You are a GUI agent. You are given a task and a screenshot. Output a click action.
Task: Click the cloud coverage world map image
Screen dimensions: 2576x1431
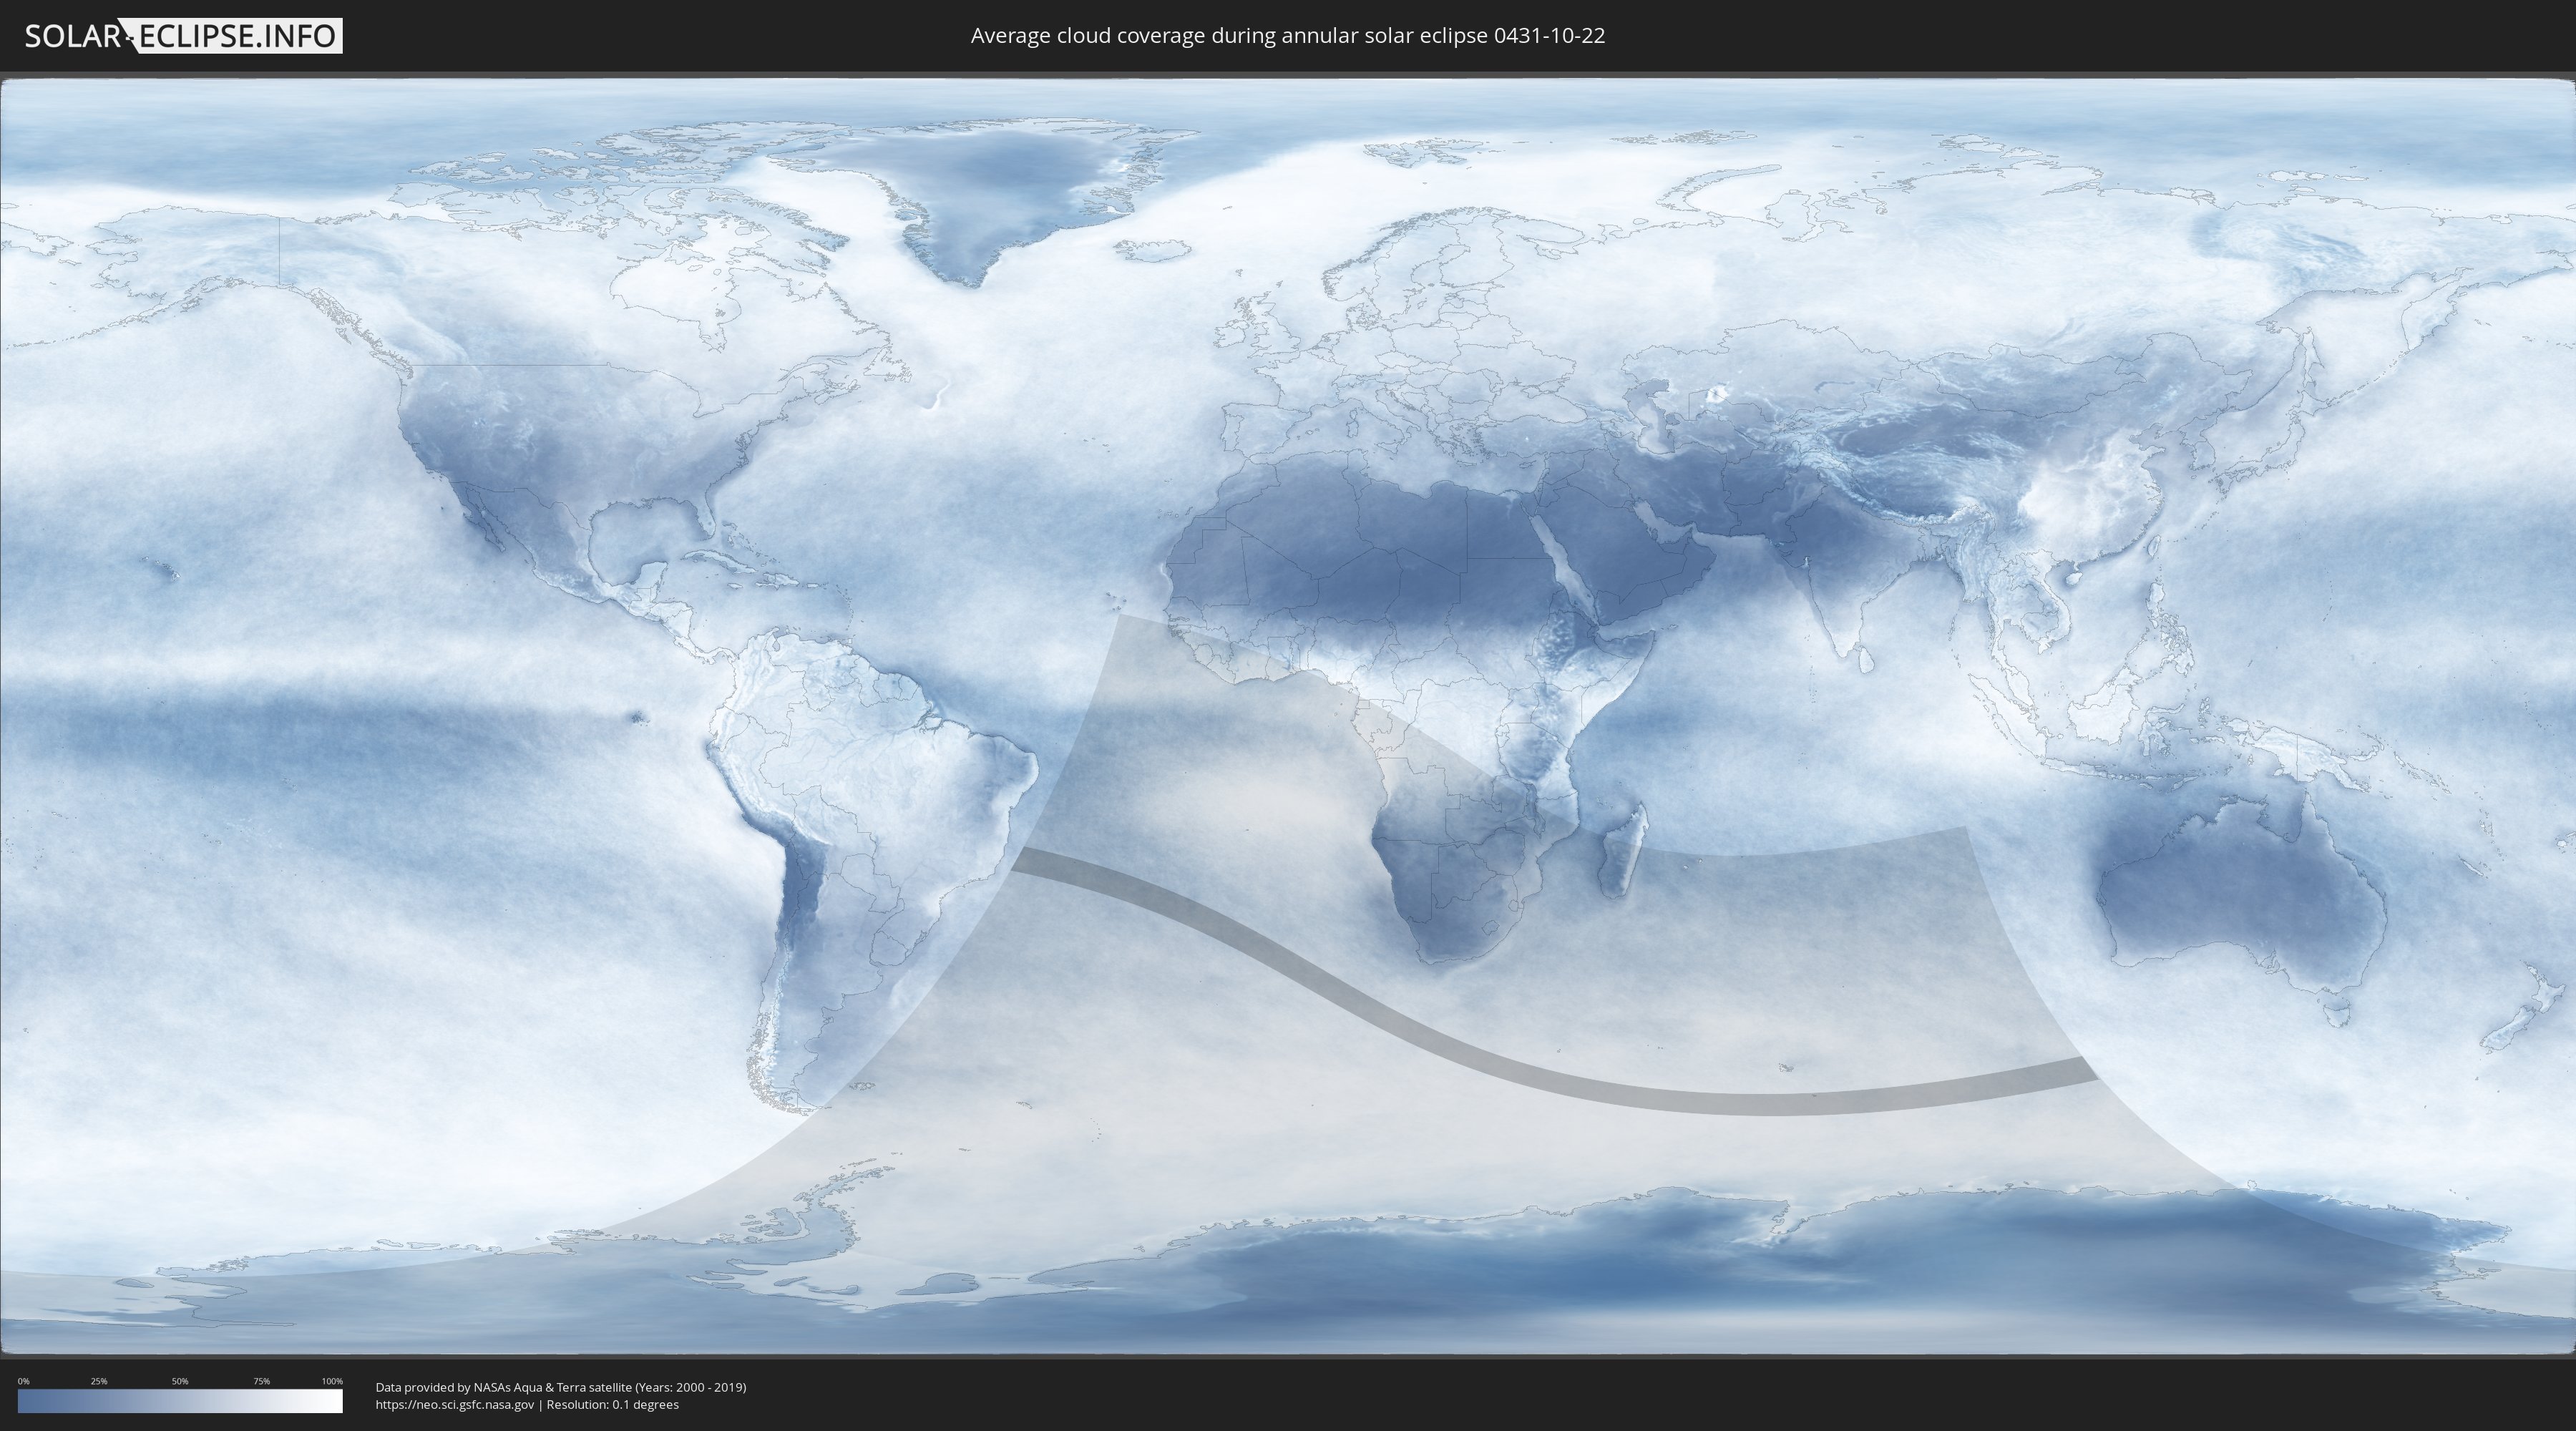coord(1288,716)
